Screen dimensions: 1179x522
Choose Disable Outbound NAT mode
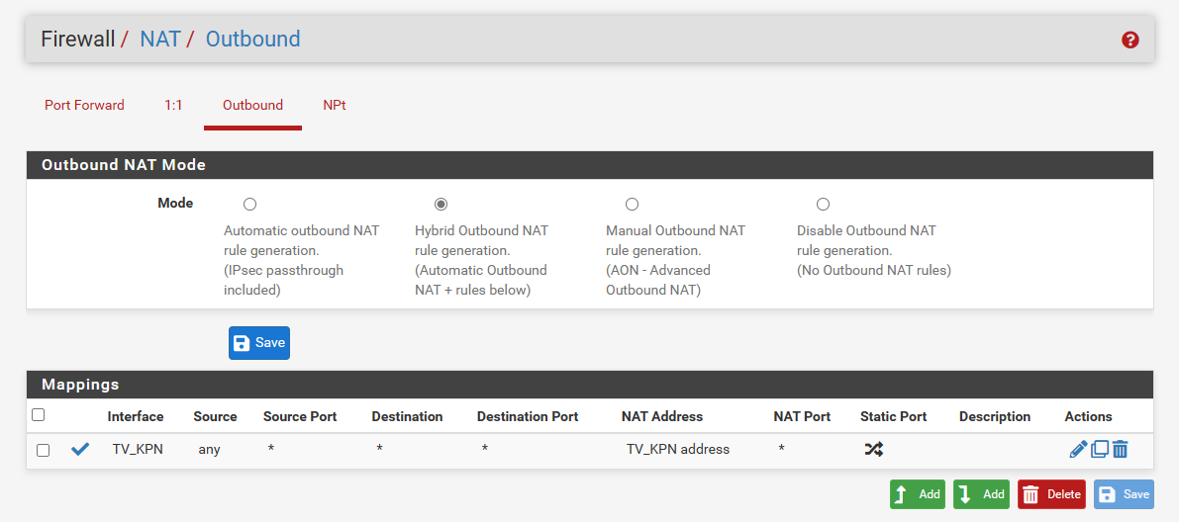pyautogui.click(x=823, y=205)
